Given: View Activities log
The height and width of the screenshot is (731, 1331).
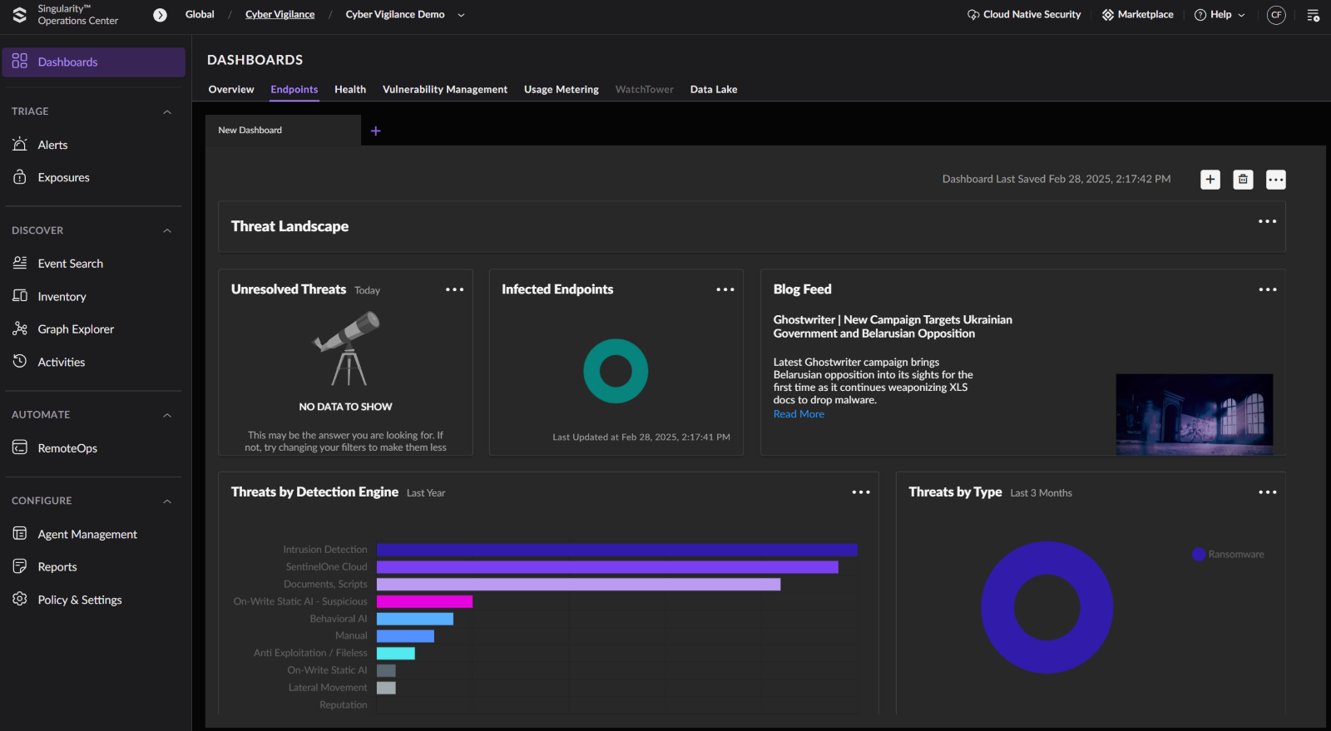Looking at the screenshot, I should coord(62,363).
